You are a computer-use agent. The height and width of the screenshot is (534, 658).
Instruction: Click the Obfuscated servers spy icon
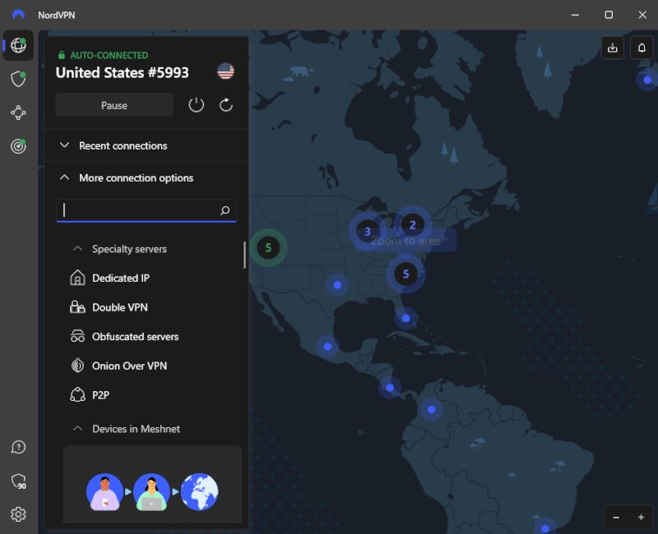coord(77,337)
